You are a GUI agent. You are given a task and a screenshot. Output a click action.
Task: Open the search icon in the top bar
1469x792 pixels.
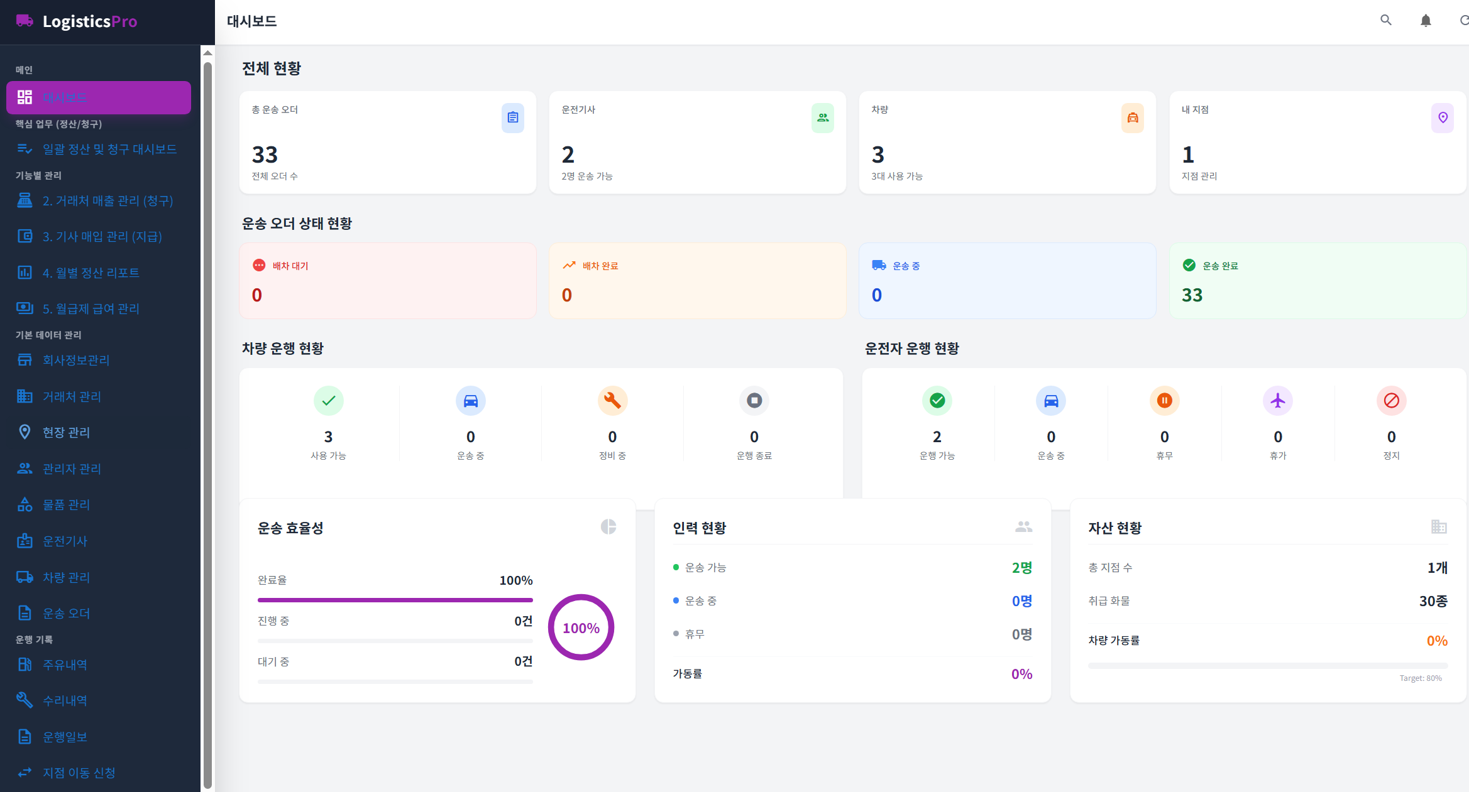coord(1385,20)
